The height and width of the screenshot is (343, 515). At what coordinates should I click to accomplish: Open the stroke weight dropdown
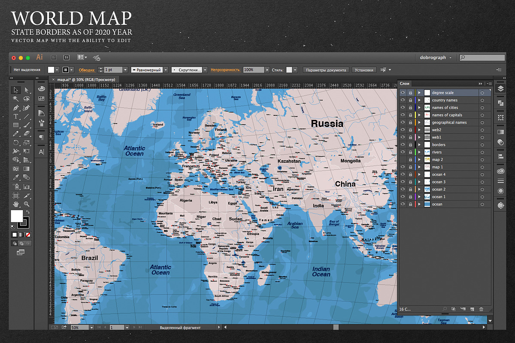pos(125,69)
